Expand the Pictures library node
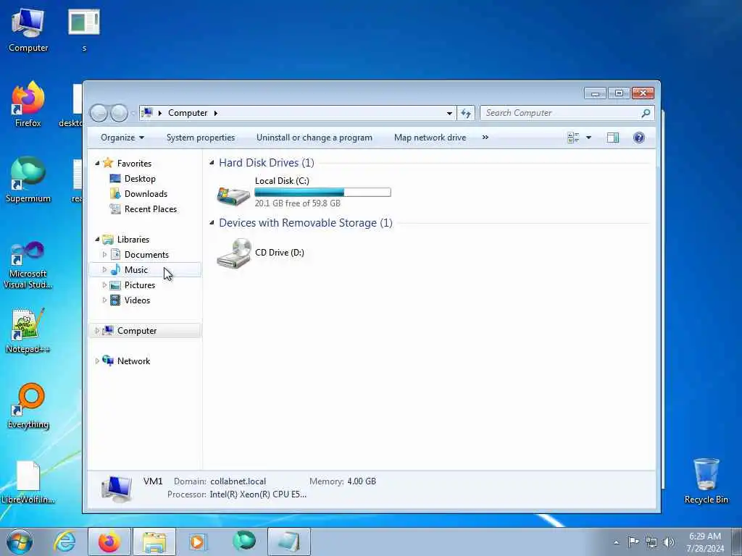 (104, 285)
